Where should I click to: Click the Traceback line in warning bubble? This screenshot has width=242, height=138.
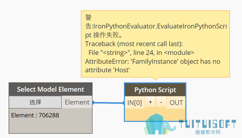[x=134, y=44]
